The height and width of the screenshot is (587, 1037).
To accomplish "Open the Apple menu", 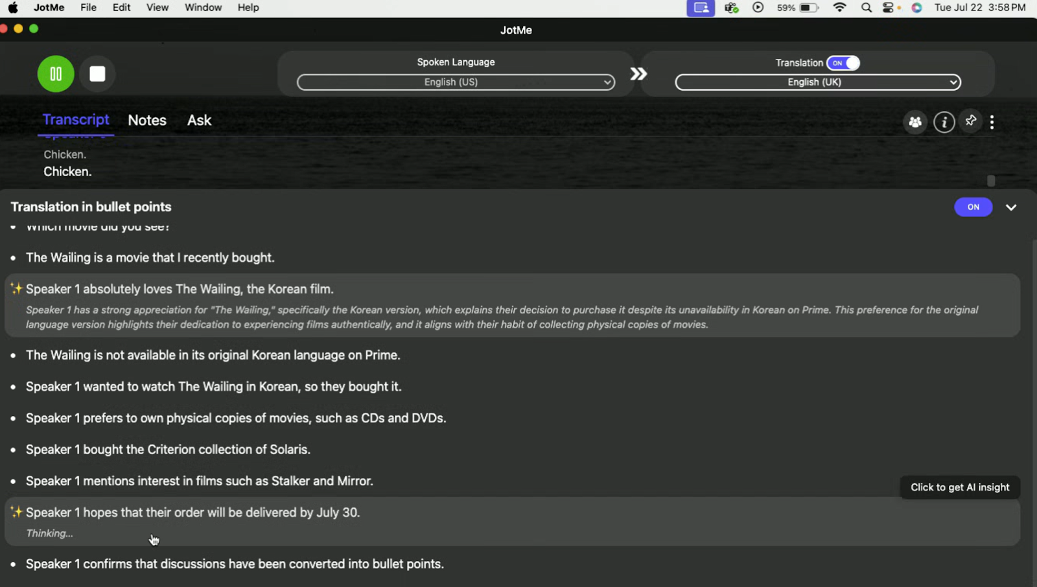I will click(13, 8).
